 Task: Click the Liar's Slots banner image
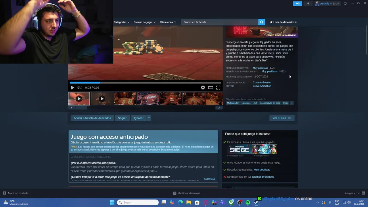262,32
